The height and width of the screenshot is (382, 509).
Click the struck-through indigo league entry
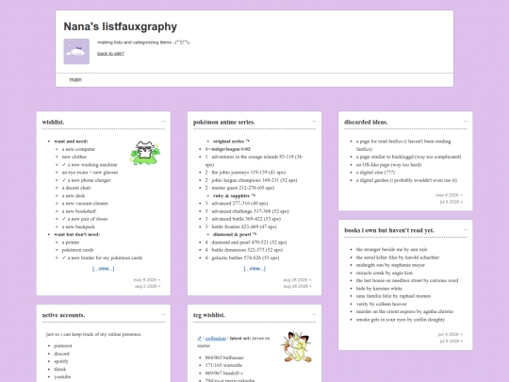click(227, 149)
